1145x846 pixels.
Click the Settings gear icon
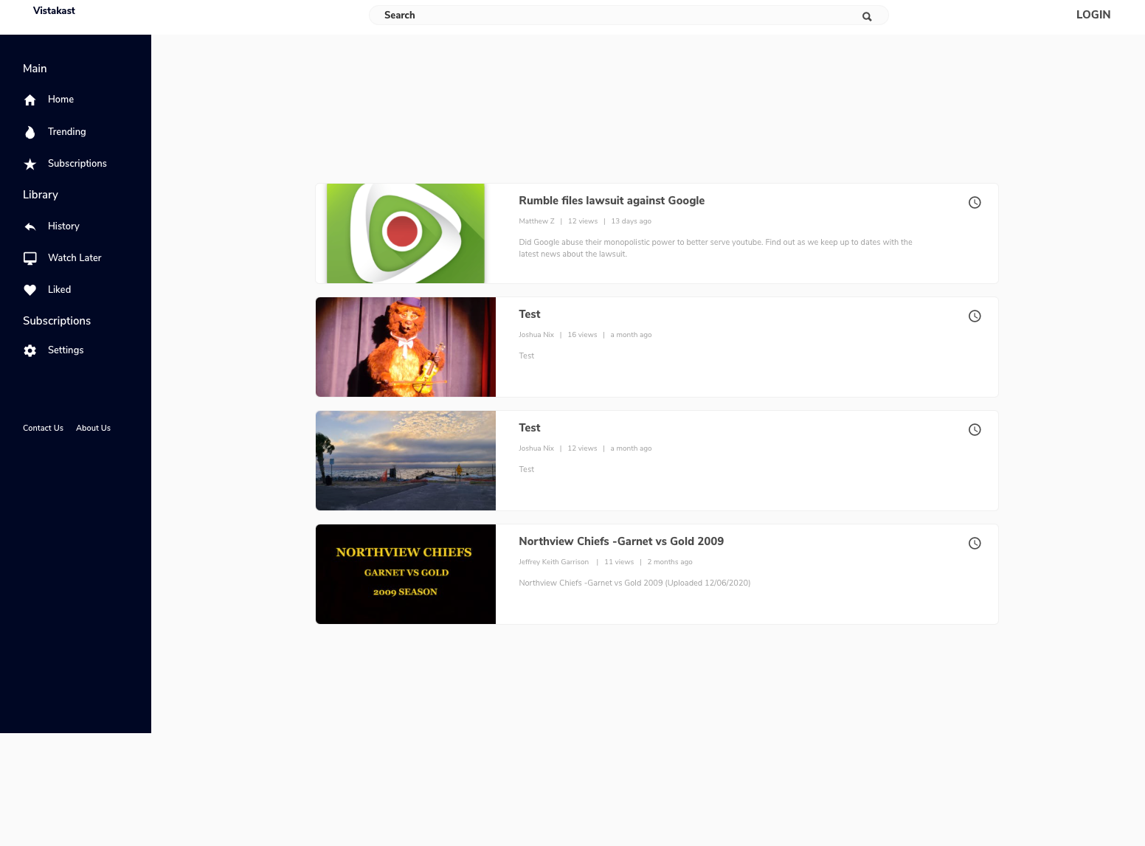tap(30, 350)
